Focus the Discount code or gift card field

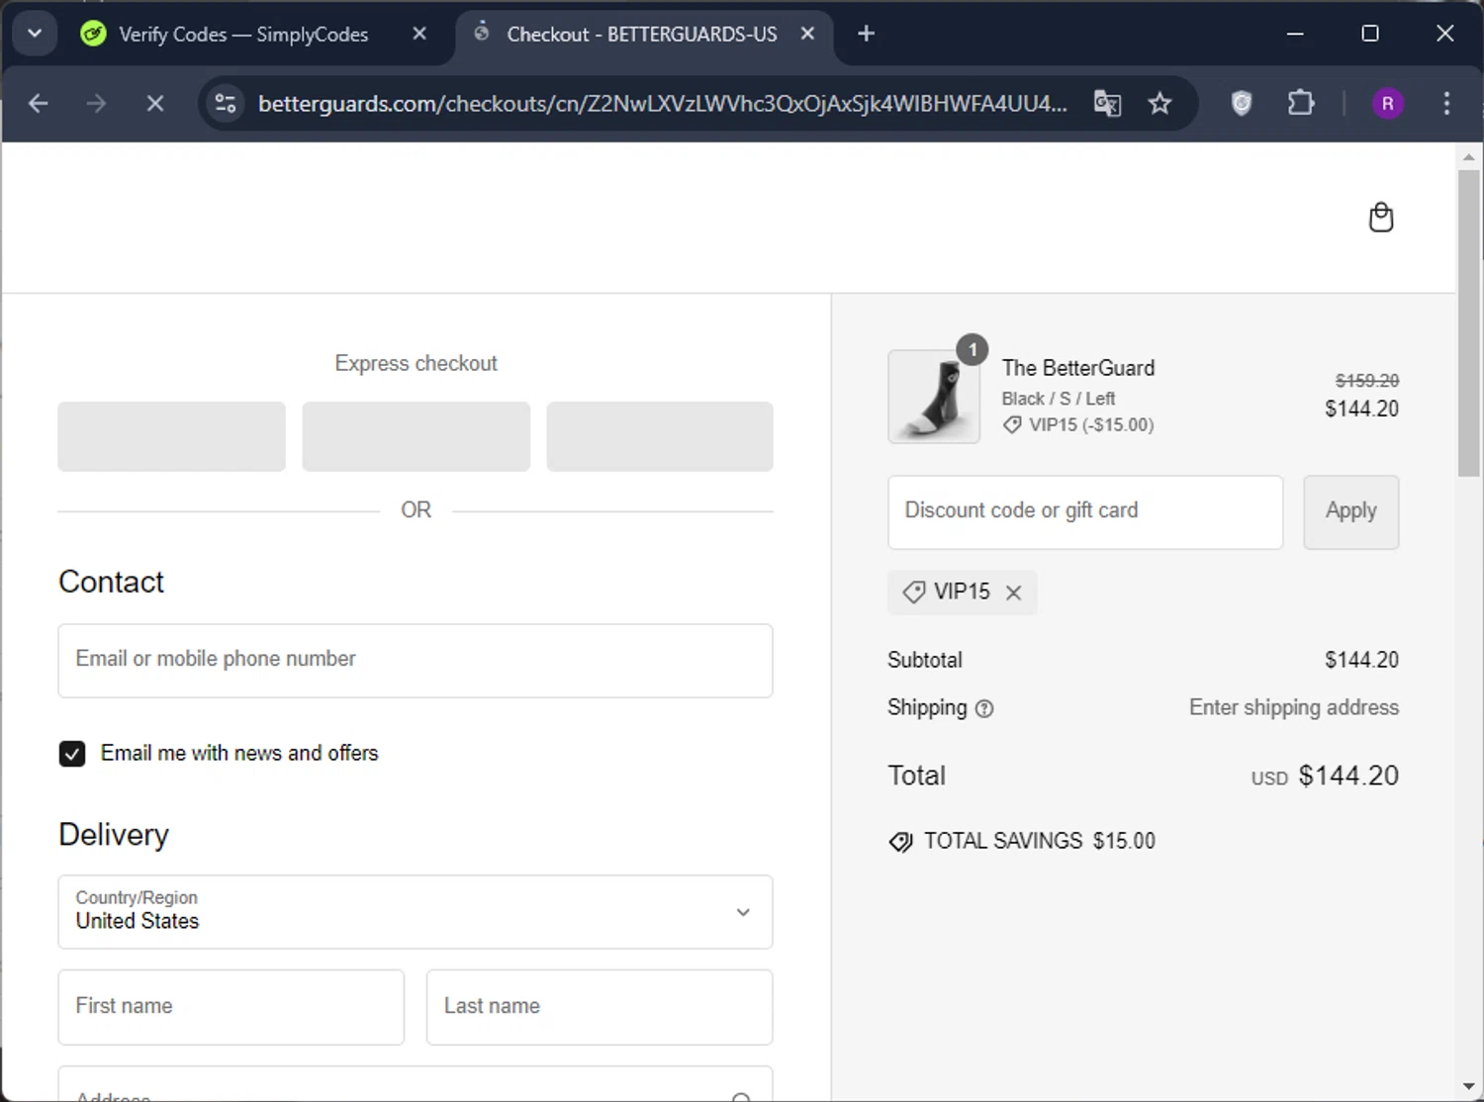[1085, 511]
